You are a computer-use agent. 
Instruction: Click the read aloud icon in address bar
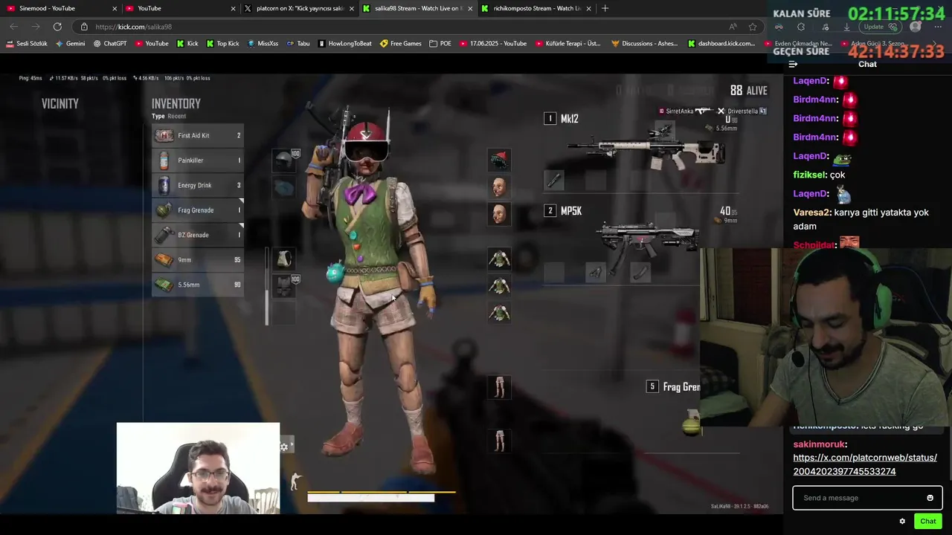click(x=733, y=27)
